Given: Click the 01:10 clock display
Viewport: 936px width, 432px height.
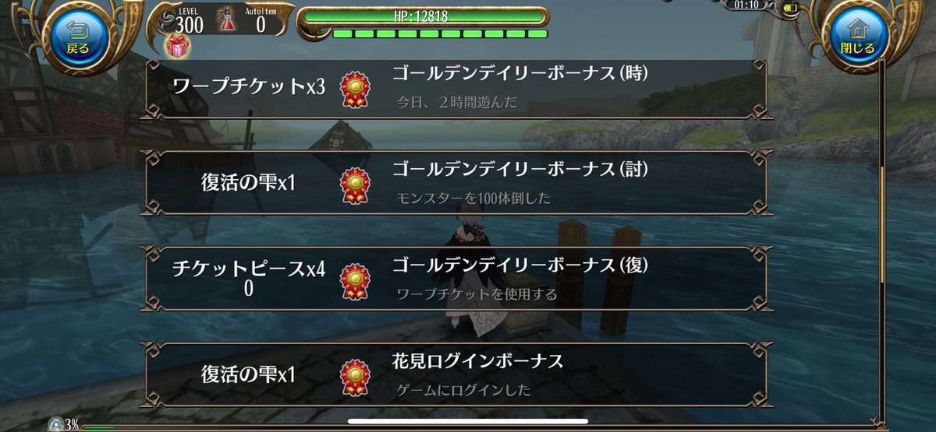Looking at the screenshot, I should pos(747,5).
